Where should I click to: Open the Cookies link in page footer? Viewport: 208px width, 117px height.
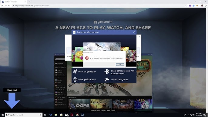(113, 111)
